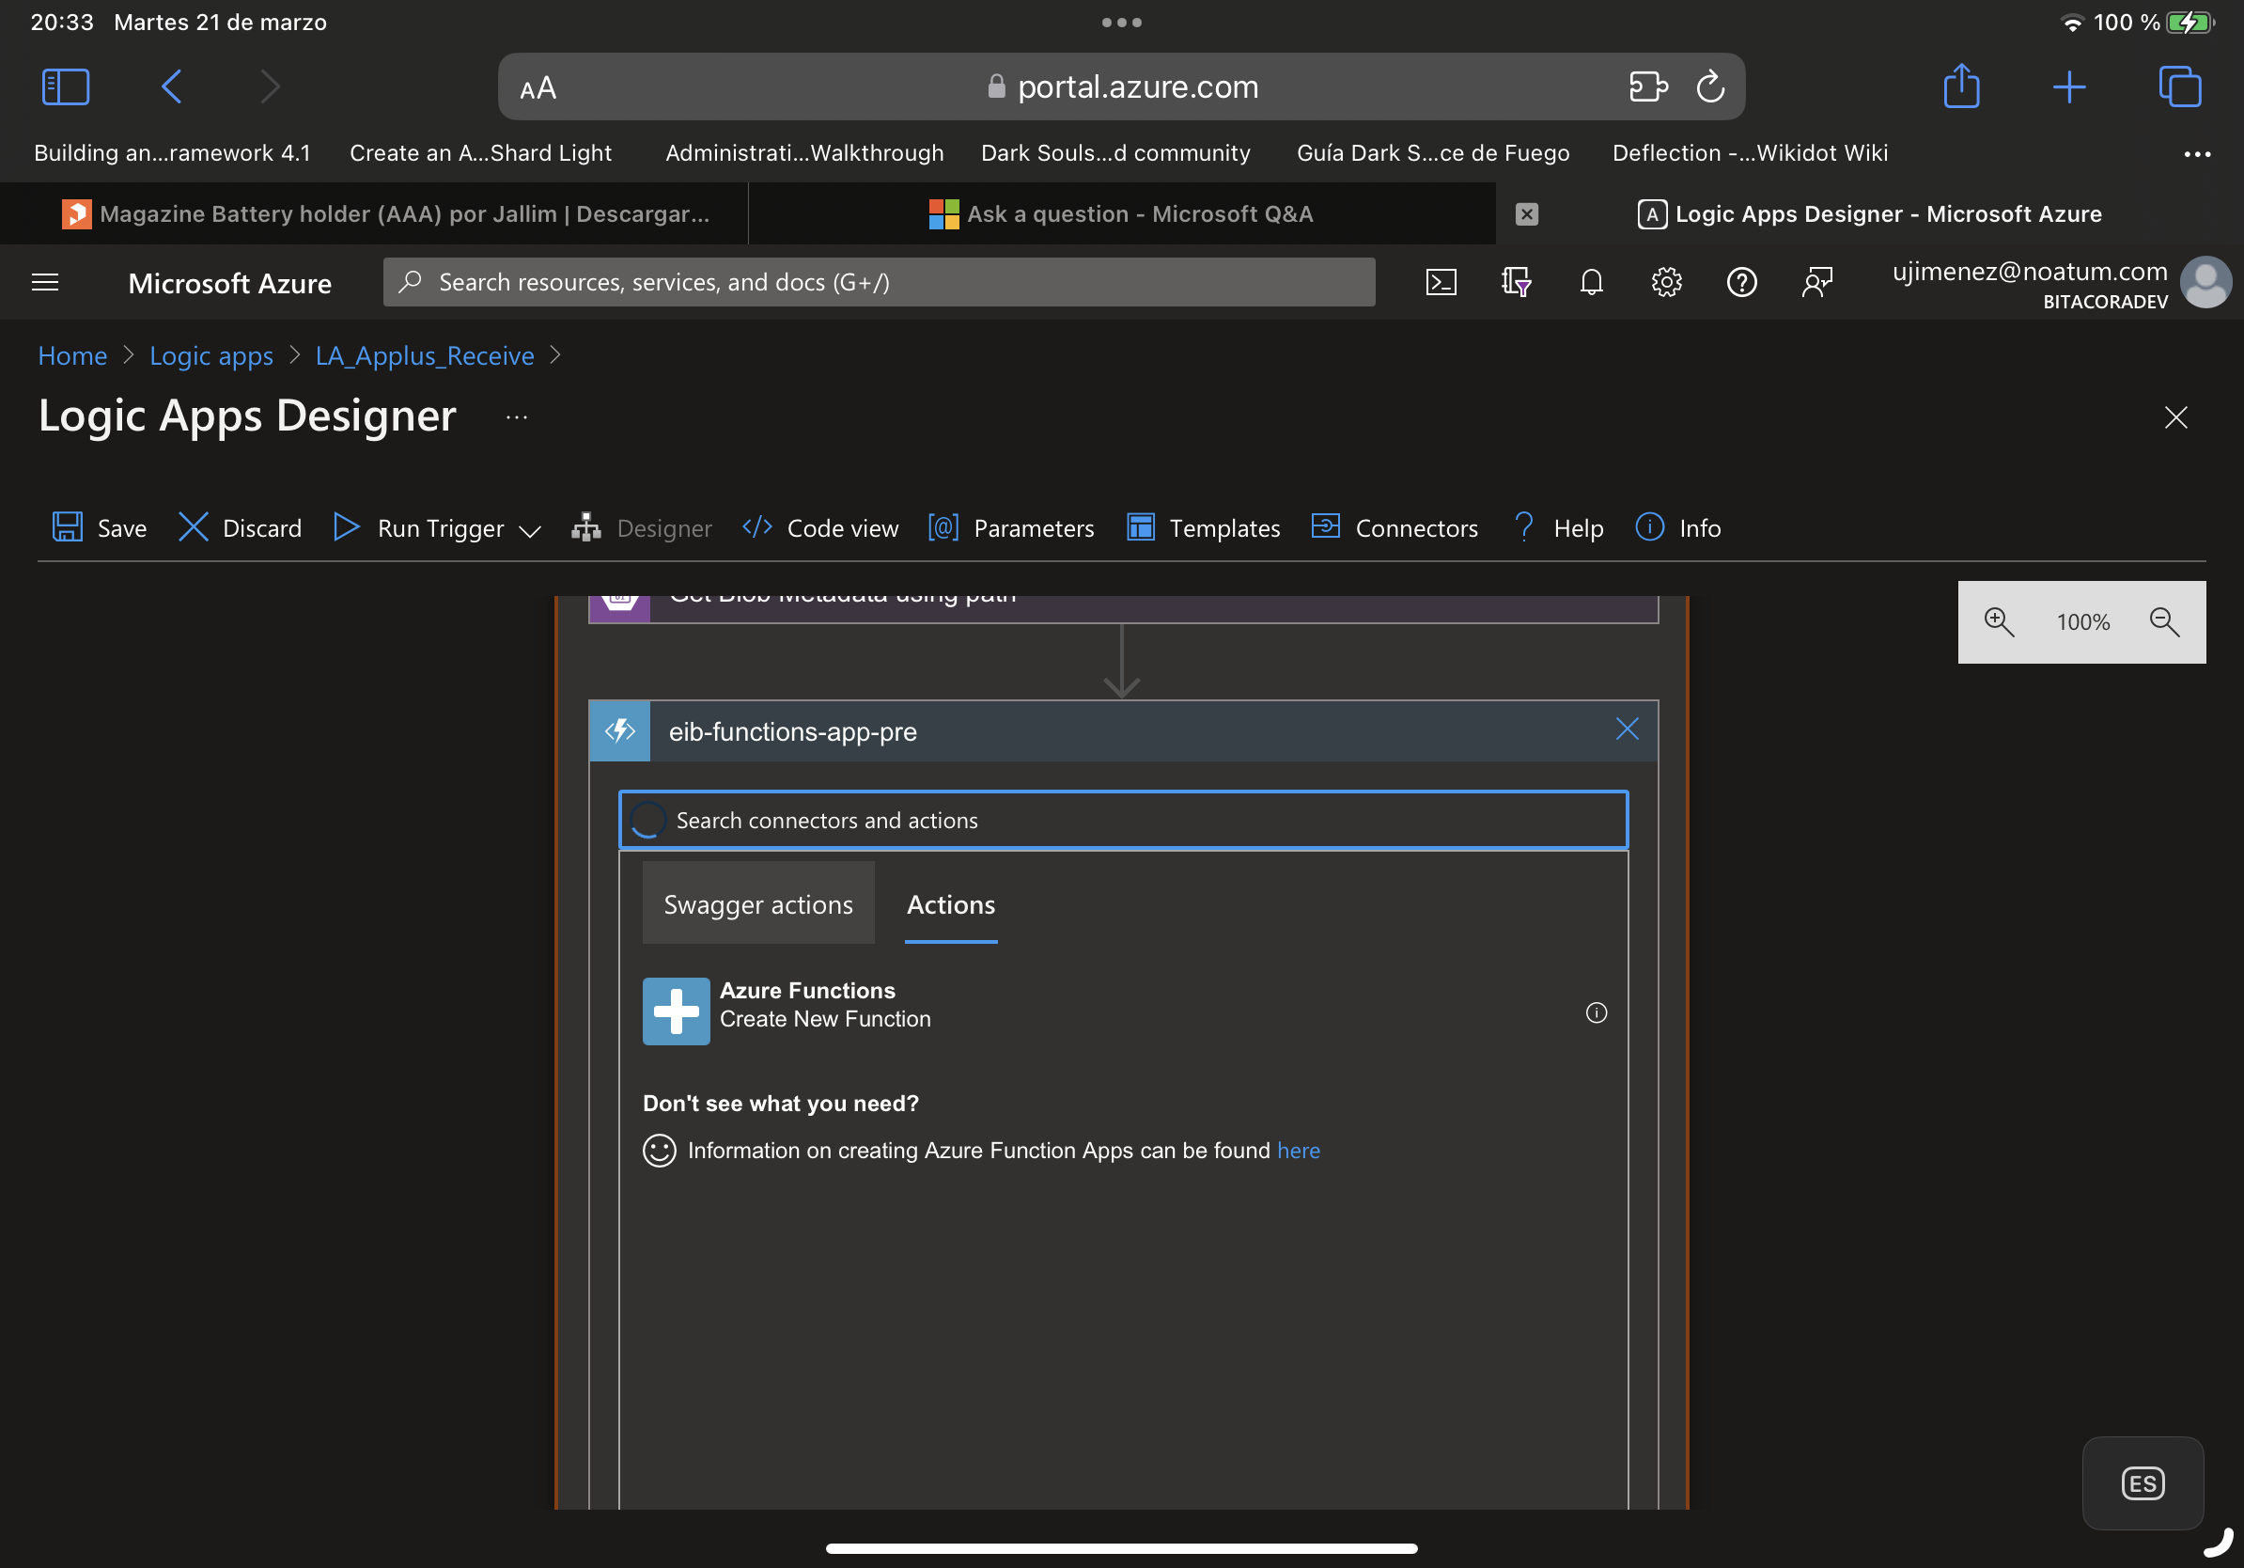Image resolution: width=2244 pixels, height=1568 pixels.
Task: Open Templates gallery
Action: tap(1203, 528)
